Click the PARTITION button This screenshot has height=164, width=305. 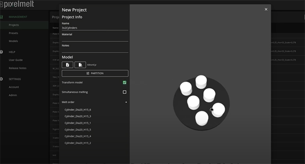click(95, 73)
